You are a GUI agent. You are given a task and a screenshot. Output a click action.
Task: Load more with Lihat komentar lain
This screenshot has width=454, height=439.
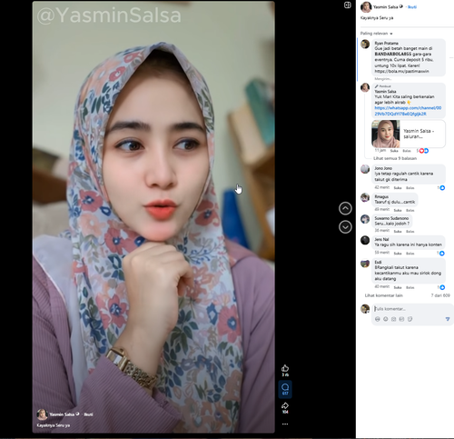[x=383, y=295]
